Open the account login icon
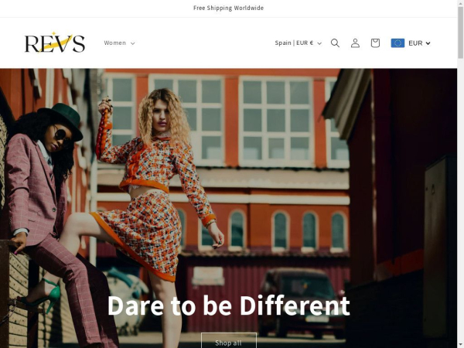The width and height of the screenshot is (464, 348). pyautogui.click(x=355, y=43)
